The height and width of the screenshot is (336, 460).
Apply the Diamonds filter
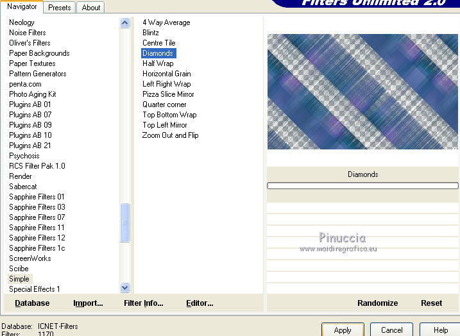[343, 330]
